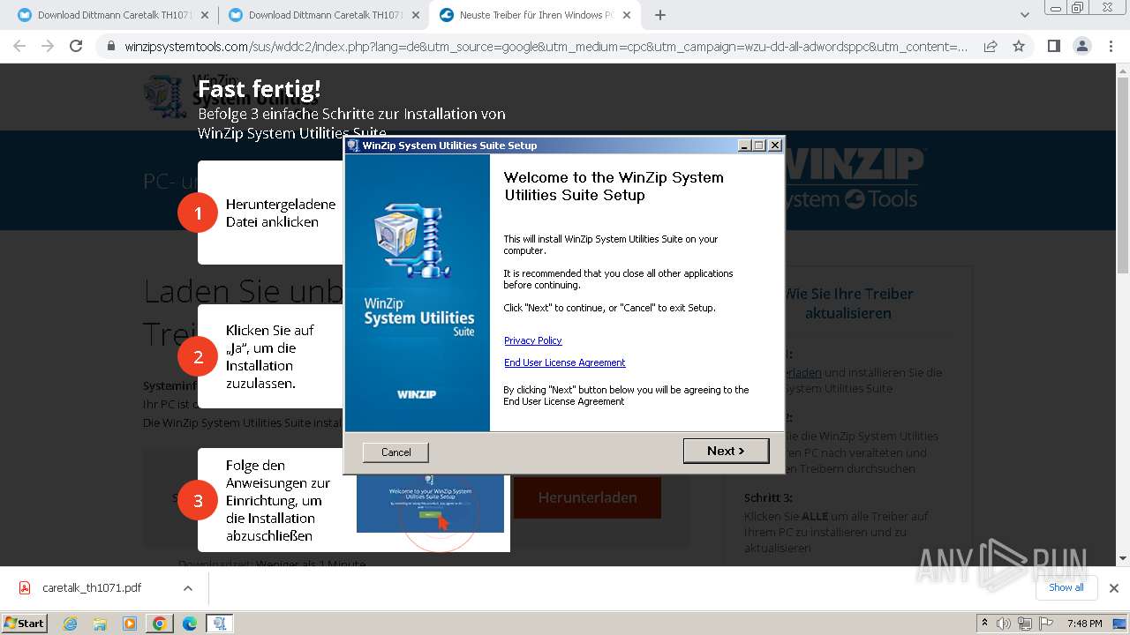Screen dimensions: 1130x635
Task: Click the site info lock icon
Action: pyautogui.click(x=110, y=47)
